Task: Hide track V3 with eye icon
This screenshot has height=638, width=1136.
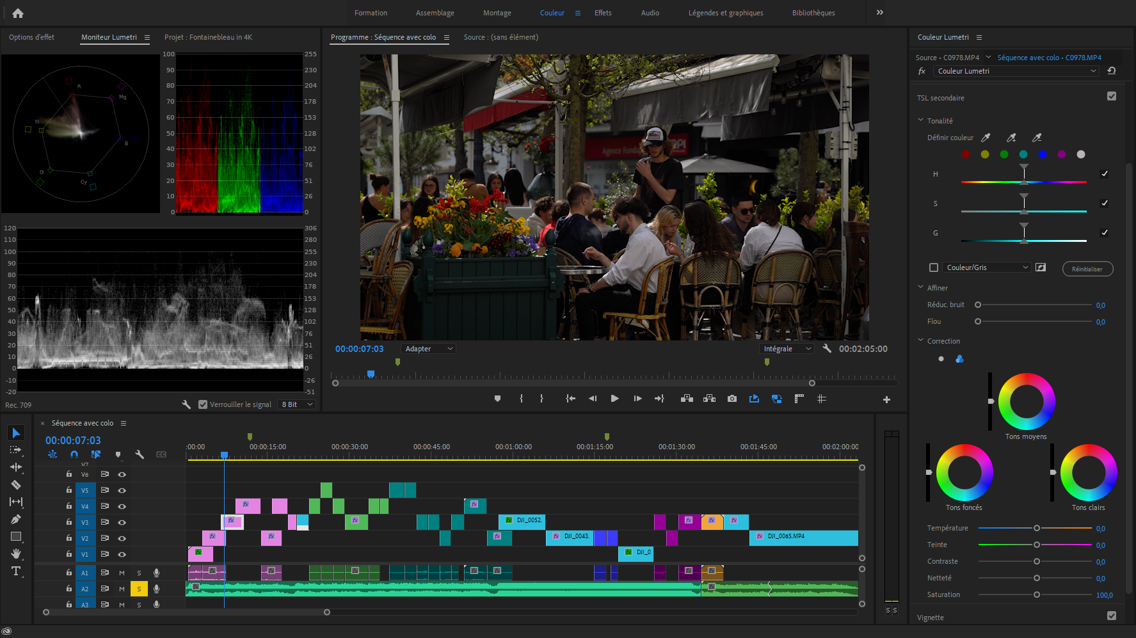Action: click(x=122, y=522)
